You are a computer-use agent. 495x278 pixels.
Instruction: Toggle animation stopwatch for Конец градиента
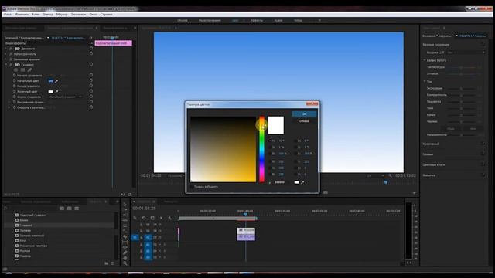pyautogui.click(x=14, y=86)
